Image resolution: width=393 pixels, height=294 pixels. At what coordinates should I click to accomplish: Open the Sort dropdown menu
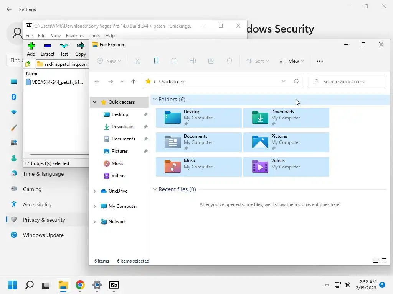click(258, 61)
